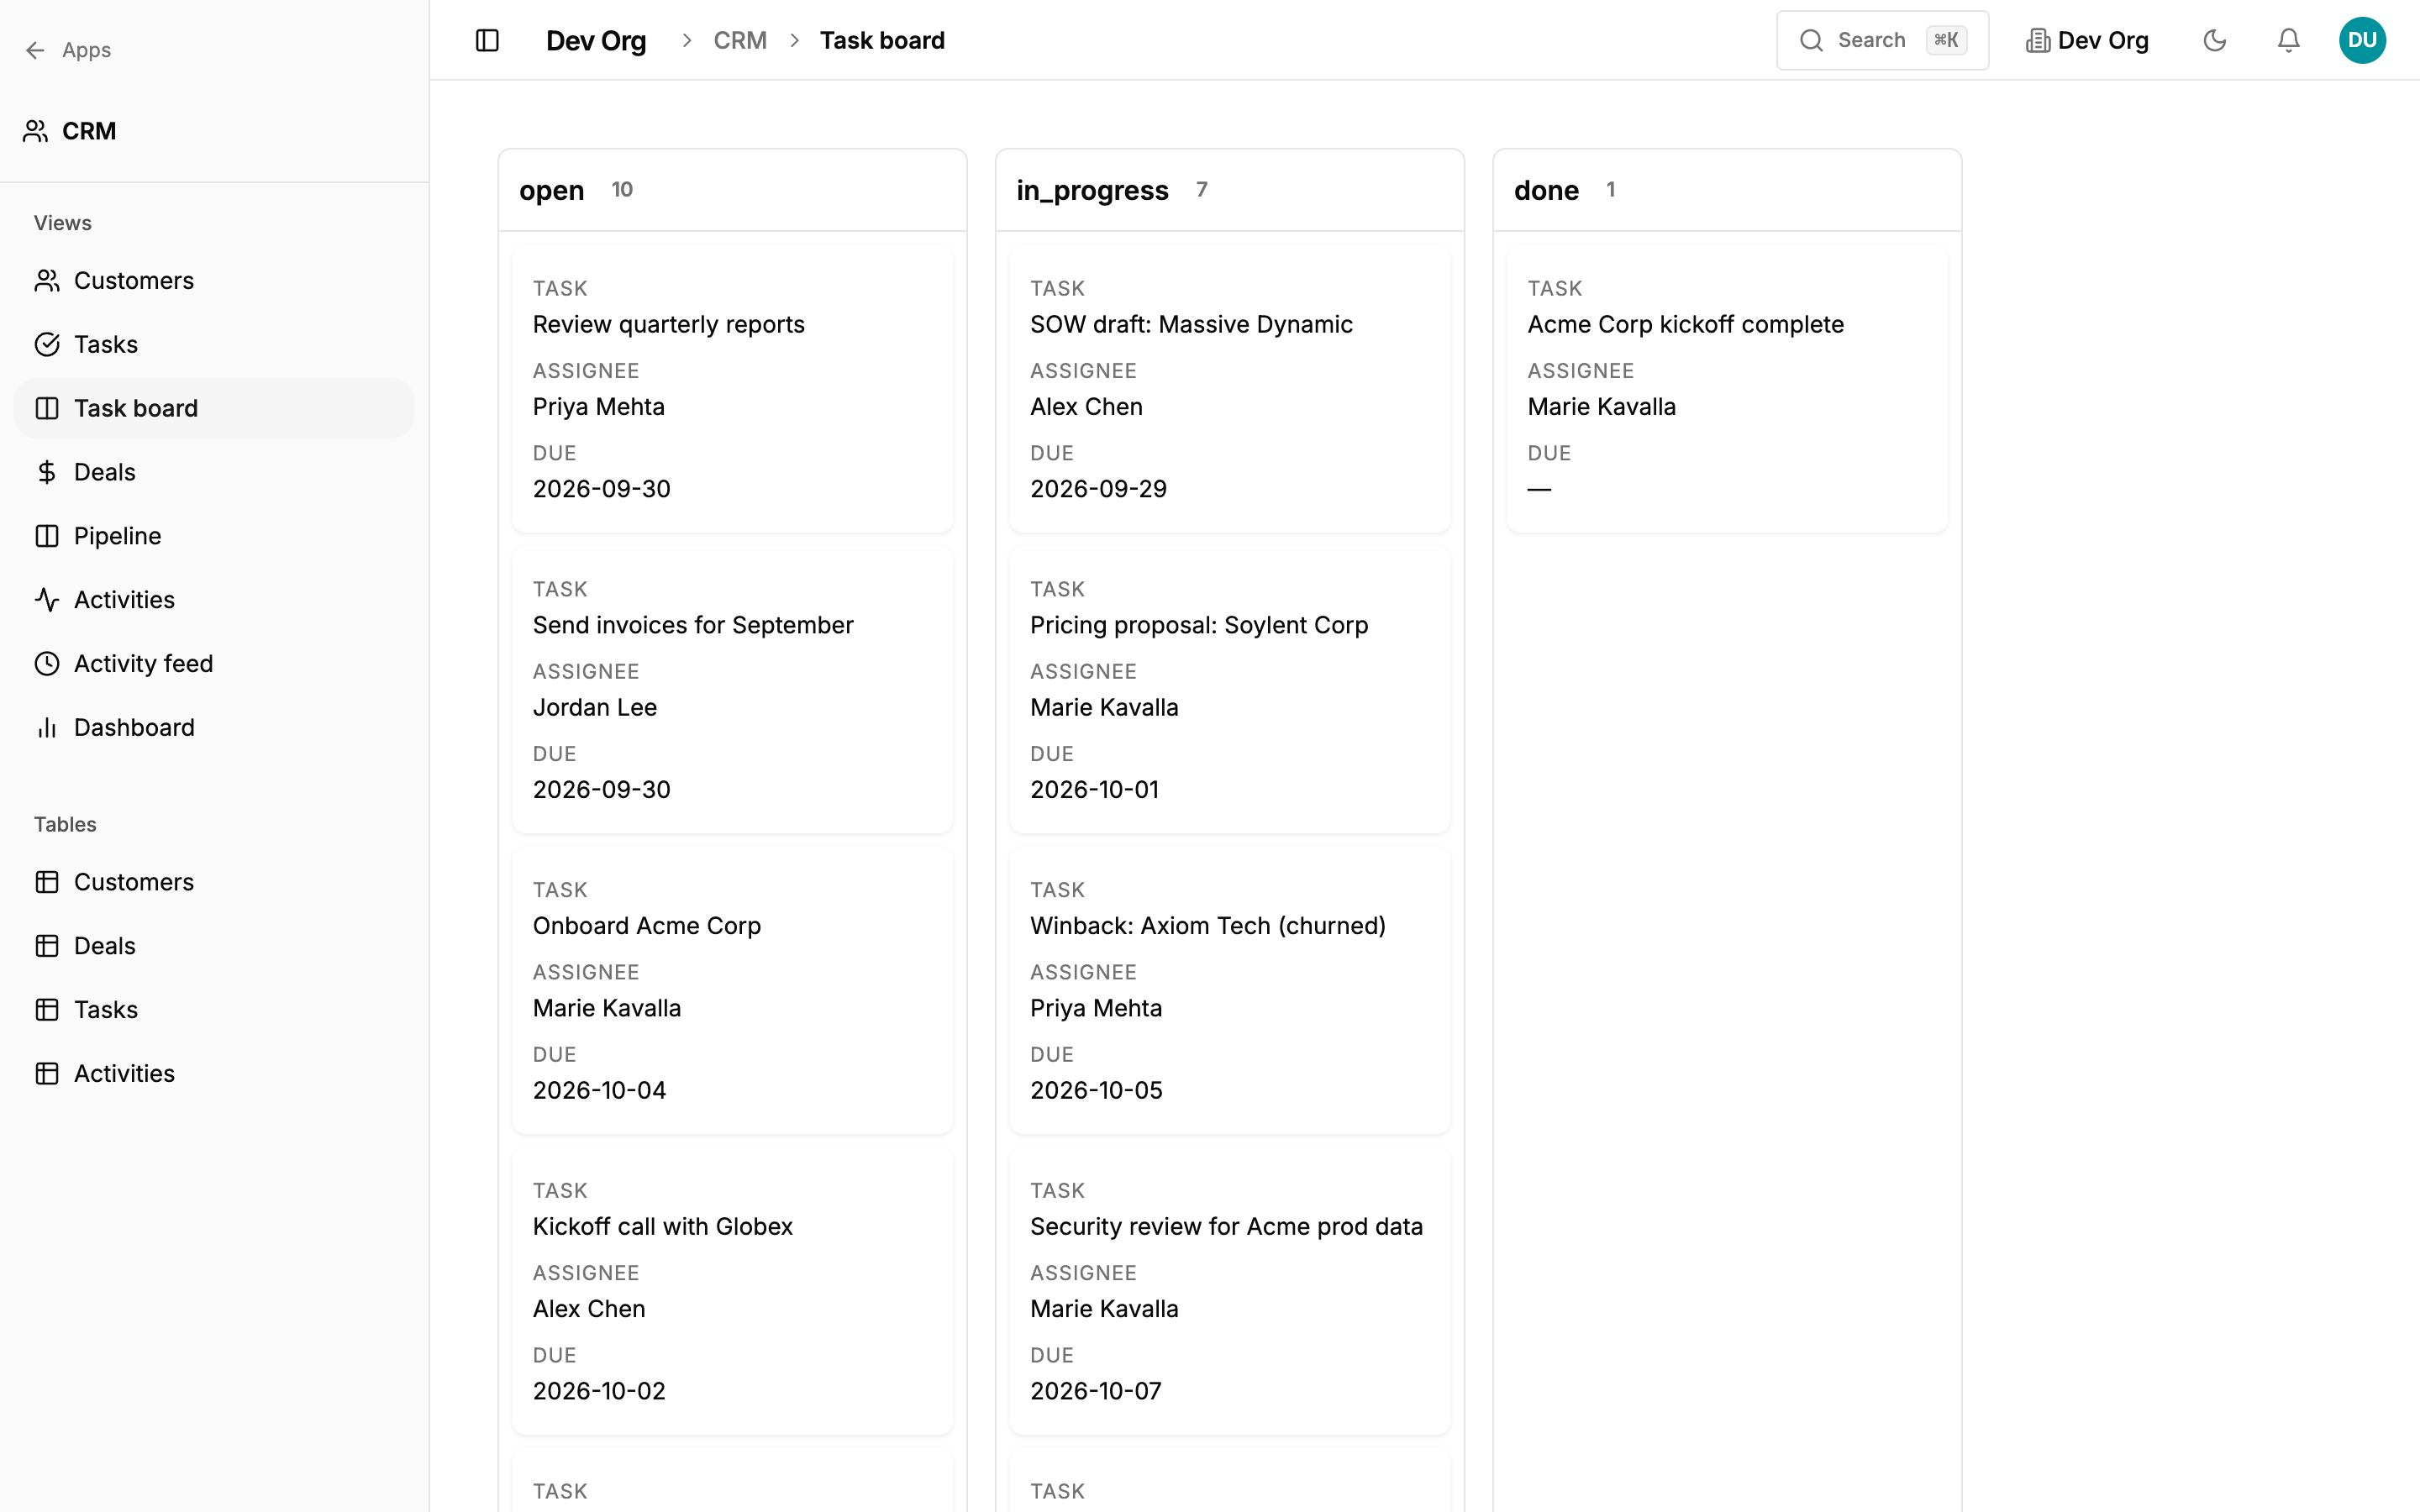
Task: Click the Tasks view checkmark icon
Action: (x=47, y=345)
